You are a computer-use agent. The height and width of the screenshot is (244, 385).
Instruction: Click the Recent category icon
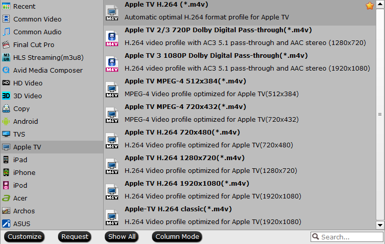click(x=6, y=6)
